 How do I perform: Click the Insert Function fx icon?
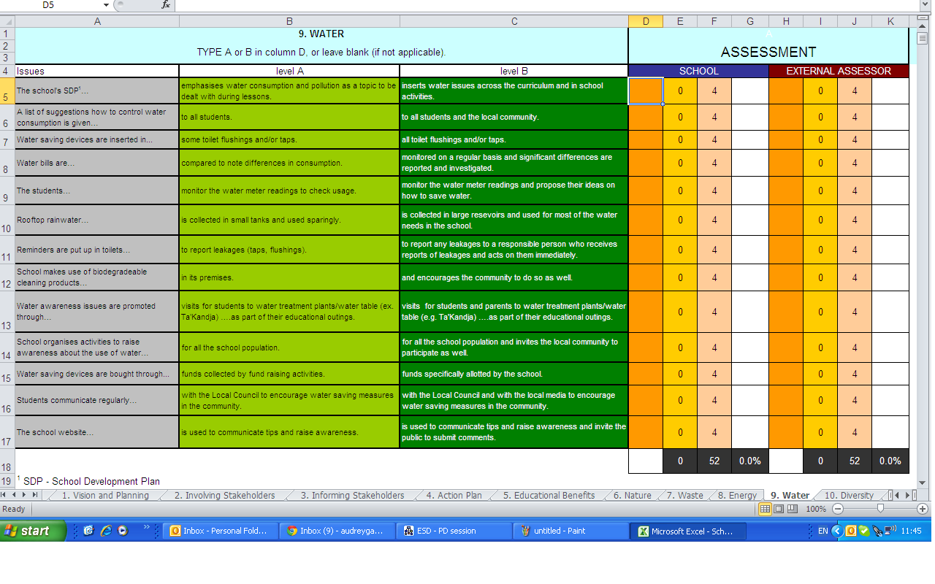pos(166,4)
